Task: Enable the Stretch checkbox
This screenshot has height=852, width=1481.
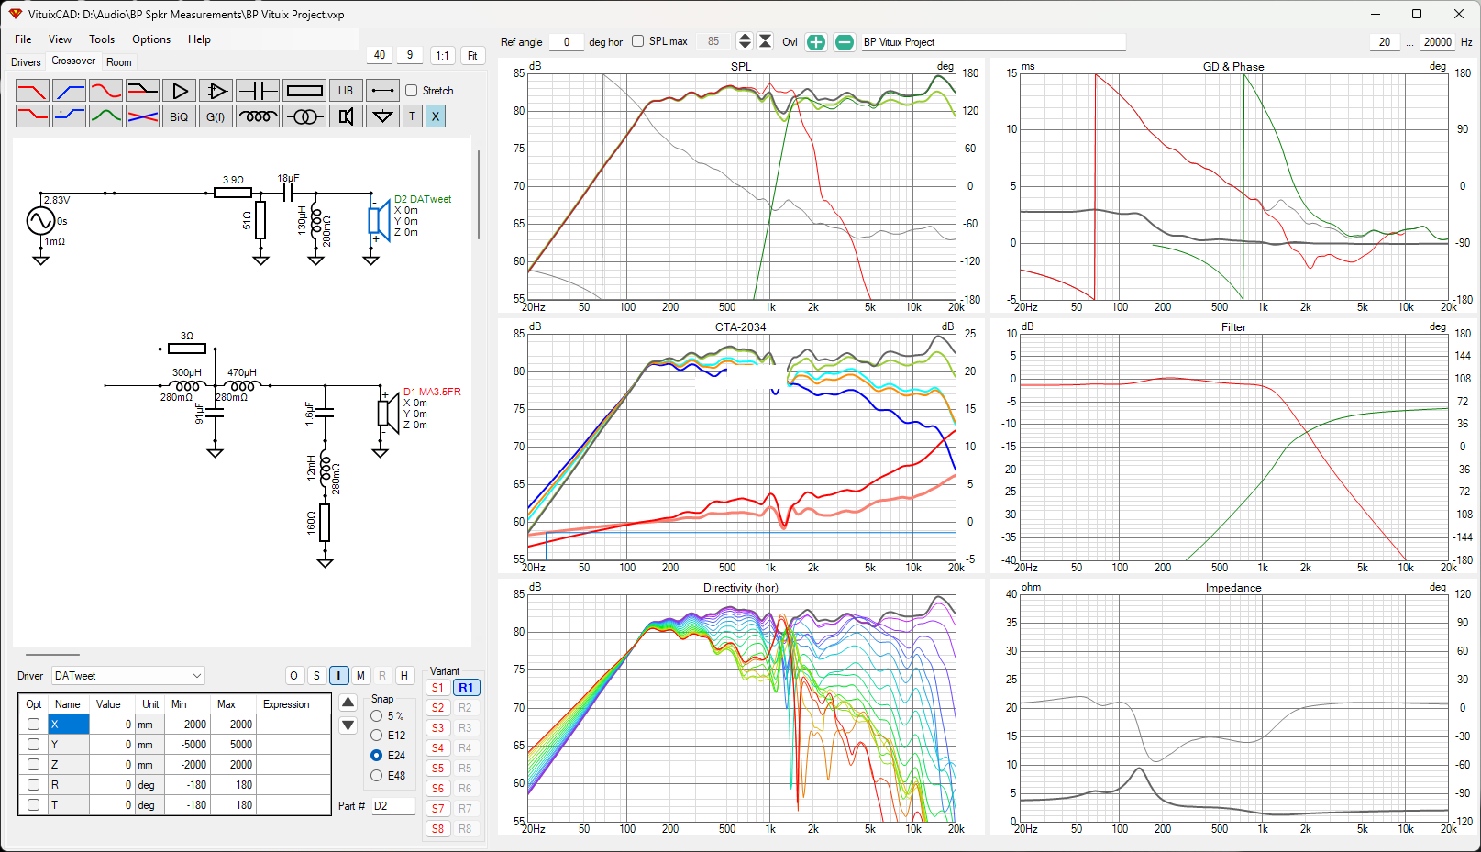Action: tap(412, 91)
